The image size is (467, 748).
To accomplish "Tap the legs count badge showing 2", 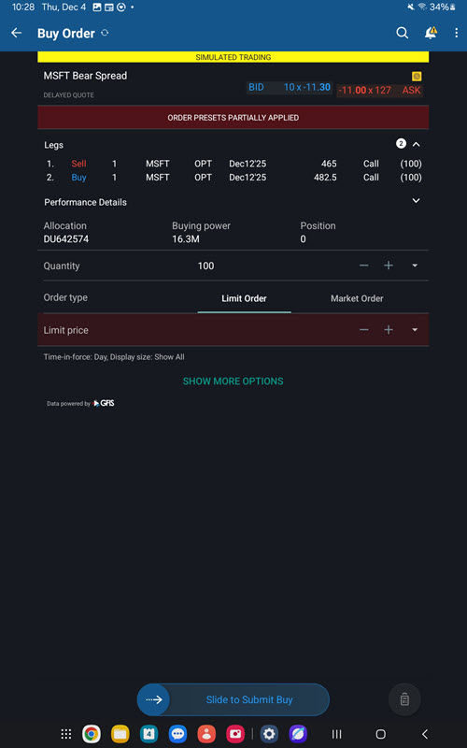I will pos(402,144).
